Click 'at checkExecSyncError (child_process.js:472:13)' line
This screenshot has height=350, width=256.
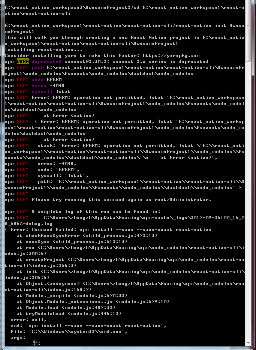point(87,236)
